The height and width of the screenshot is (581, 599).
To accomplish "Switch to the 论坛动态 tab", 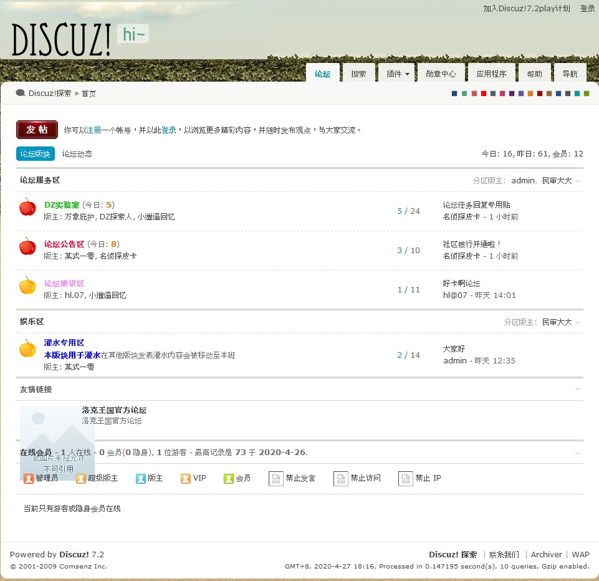I will tap(77, 153).
